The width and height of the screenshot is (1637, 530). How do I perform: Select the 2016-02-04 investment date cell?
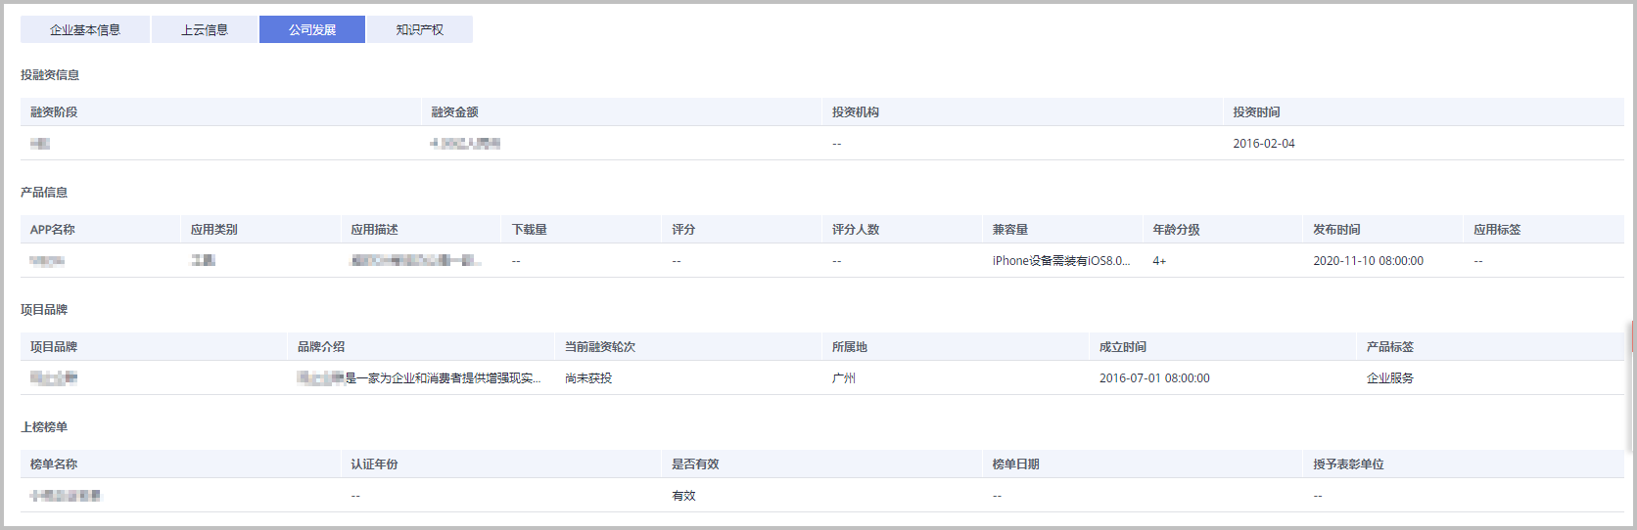1263,144
